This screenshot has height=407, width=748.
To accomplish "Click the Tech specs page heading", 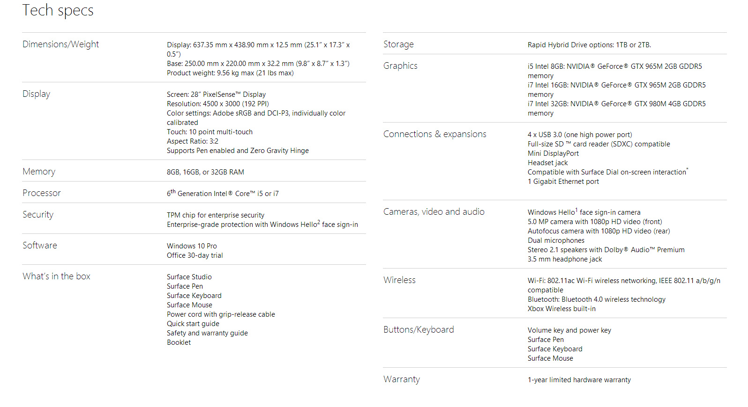I will click(x=58, y=10).
